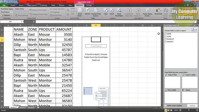199x112 pixels.
Task: Check the AMOUNT field checkbox
Action: coord(166,42)
